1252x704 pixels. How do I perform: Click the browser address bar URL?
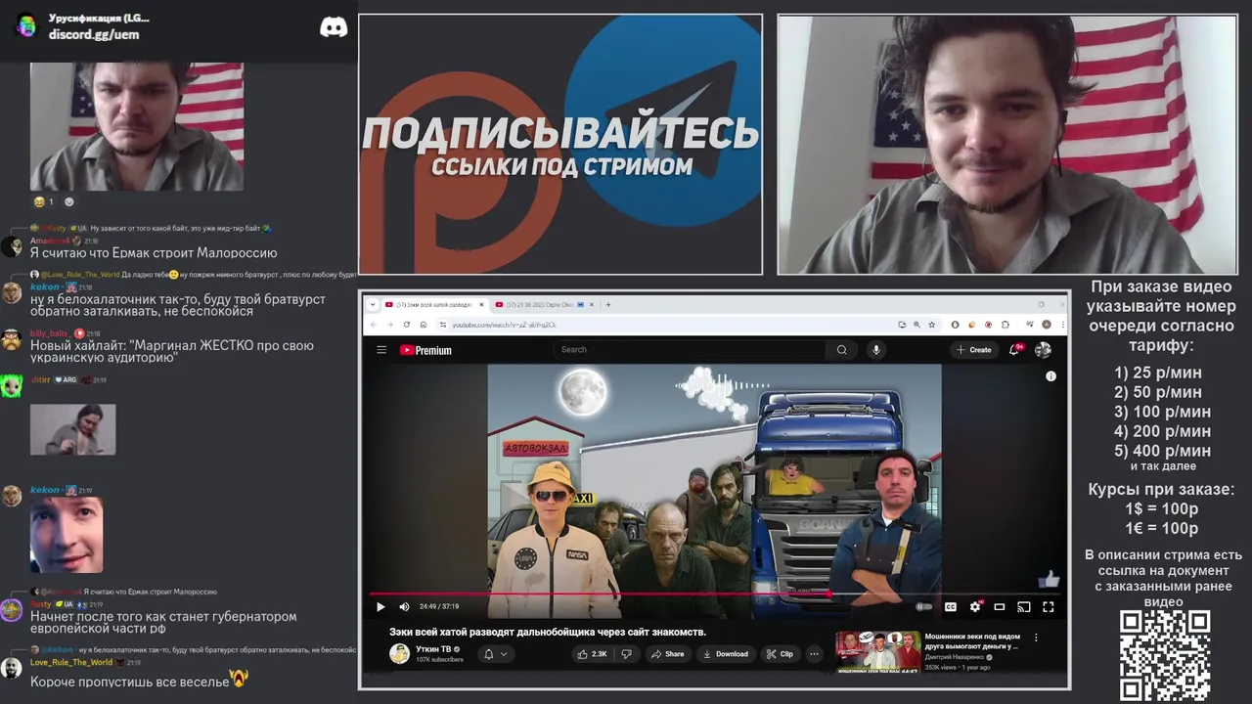coord(505,325)
